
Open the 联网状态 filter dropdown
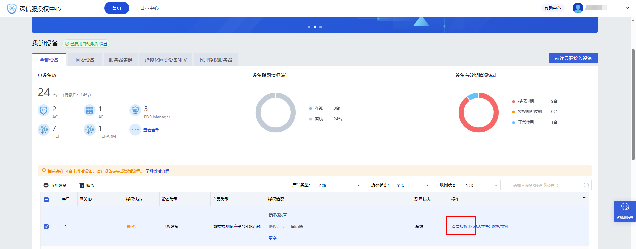[480, 185]
